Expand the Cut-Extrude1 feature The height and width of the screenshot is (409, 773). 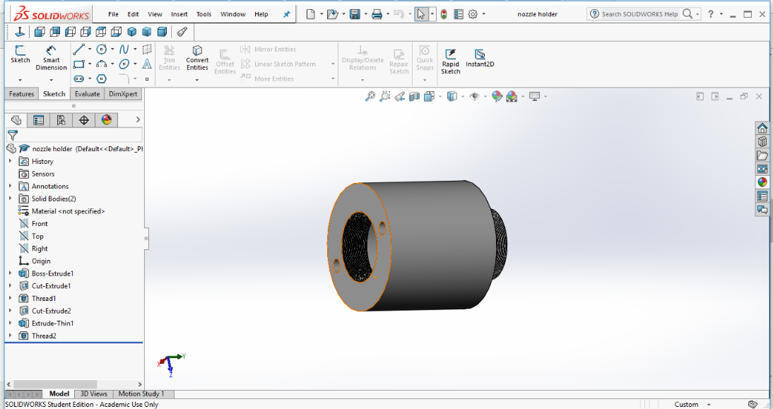(11, 286)
